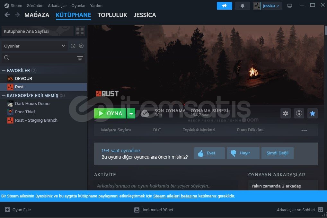This screenshot has width=327, height=218.
Task: Open Rust settings gear
Action: [286, 113]
